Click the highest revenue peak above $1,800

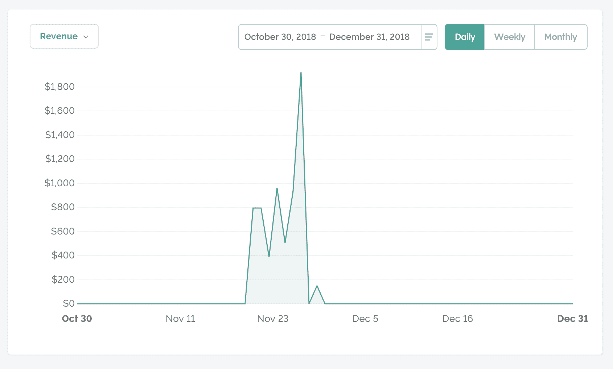pyautogui.click(x=301, y=73)
